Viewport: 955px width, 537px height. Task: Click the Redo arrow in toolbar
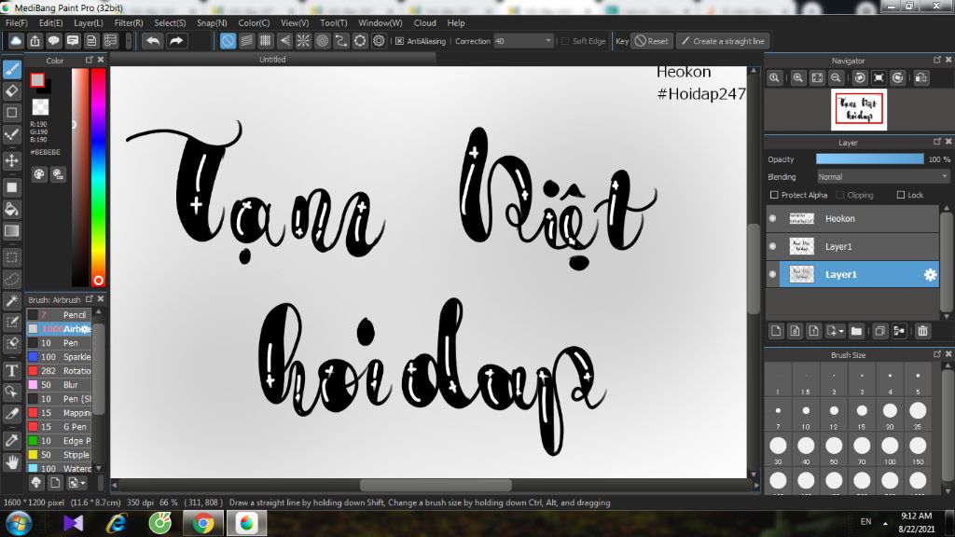tap(176, 41)
